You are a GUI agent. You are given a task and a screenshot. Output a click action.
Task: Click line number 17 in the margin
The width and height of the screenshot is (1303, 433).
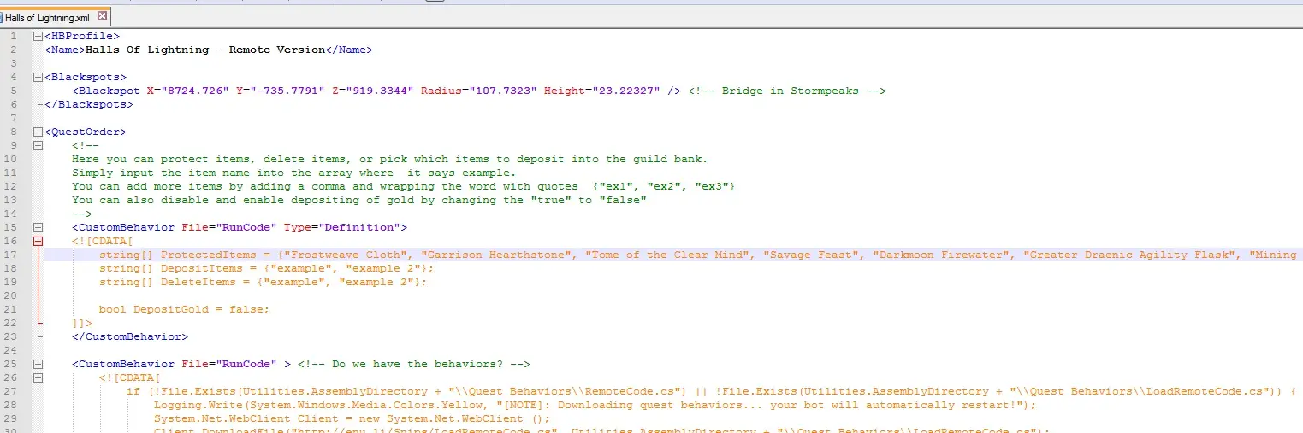pyautogui.click(x=12, y=255)
